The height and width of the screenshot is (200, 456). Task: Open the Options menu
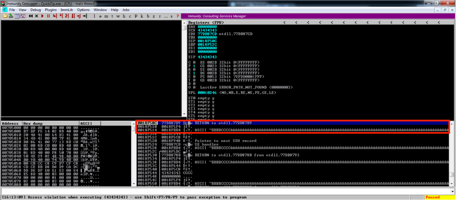tap(83, 9)
